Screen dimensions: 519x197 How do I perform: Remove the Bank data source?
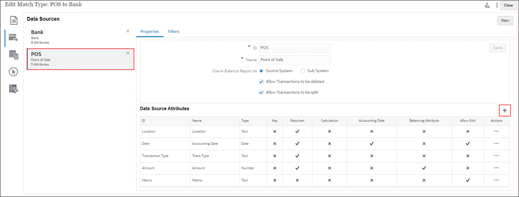128,31
